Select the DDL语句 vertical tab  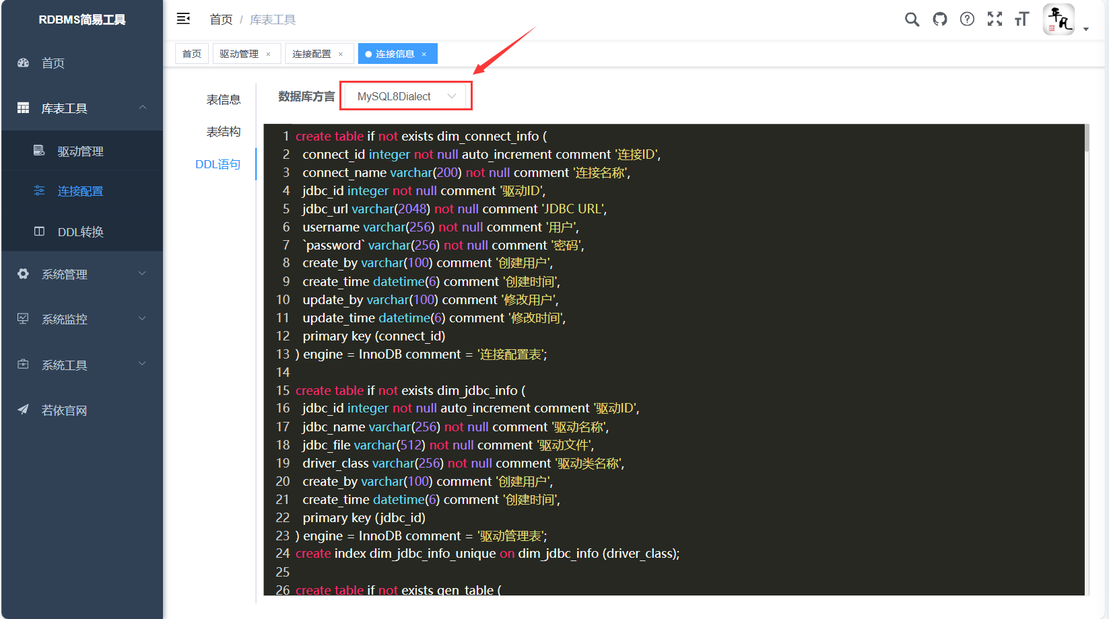(x=217, y=164)
